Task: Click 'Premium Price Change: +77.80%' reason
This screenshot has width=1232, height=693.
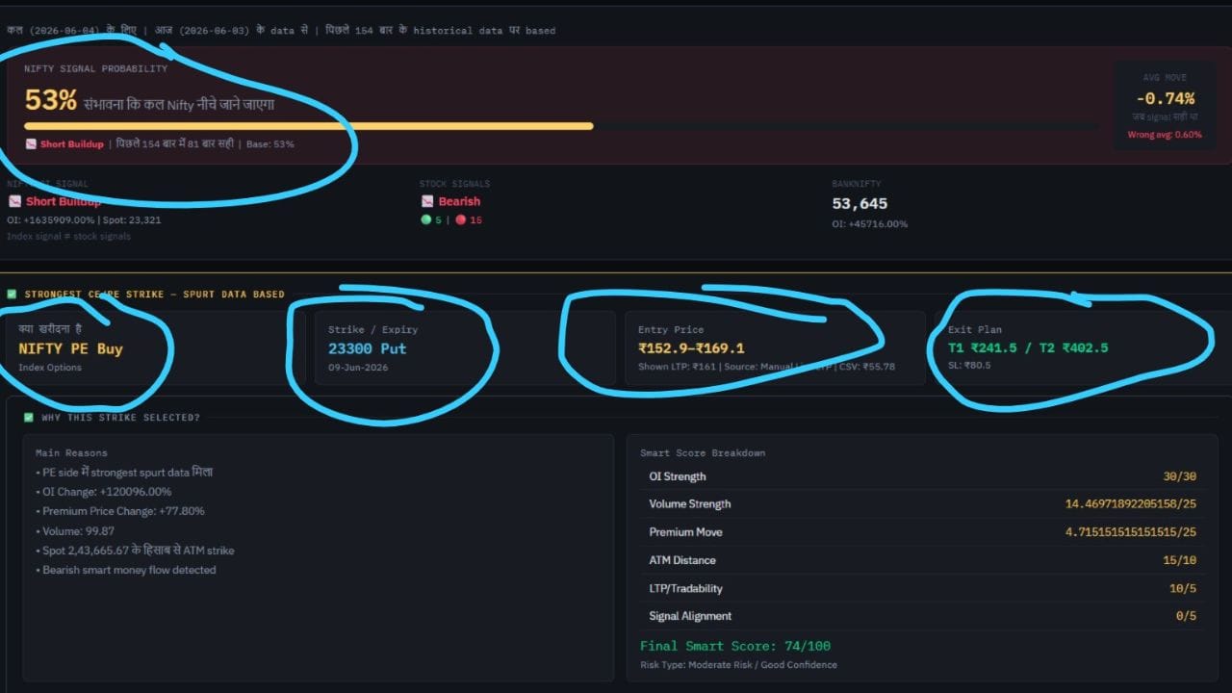Action: pos(120,511)
